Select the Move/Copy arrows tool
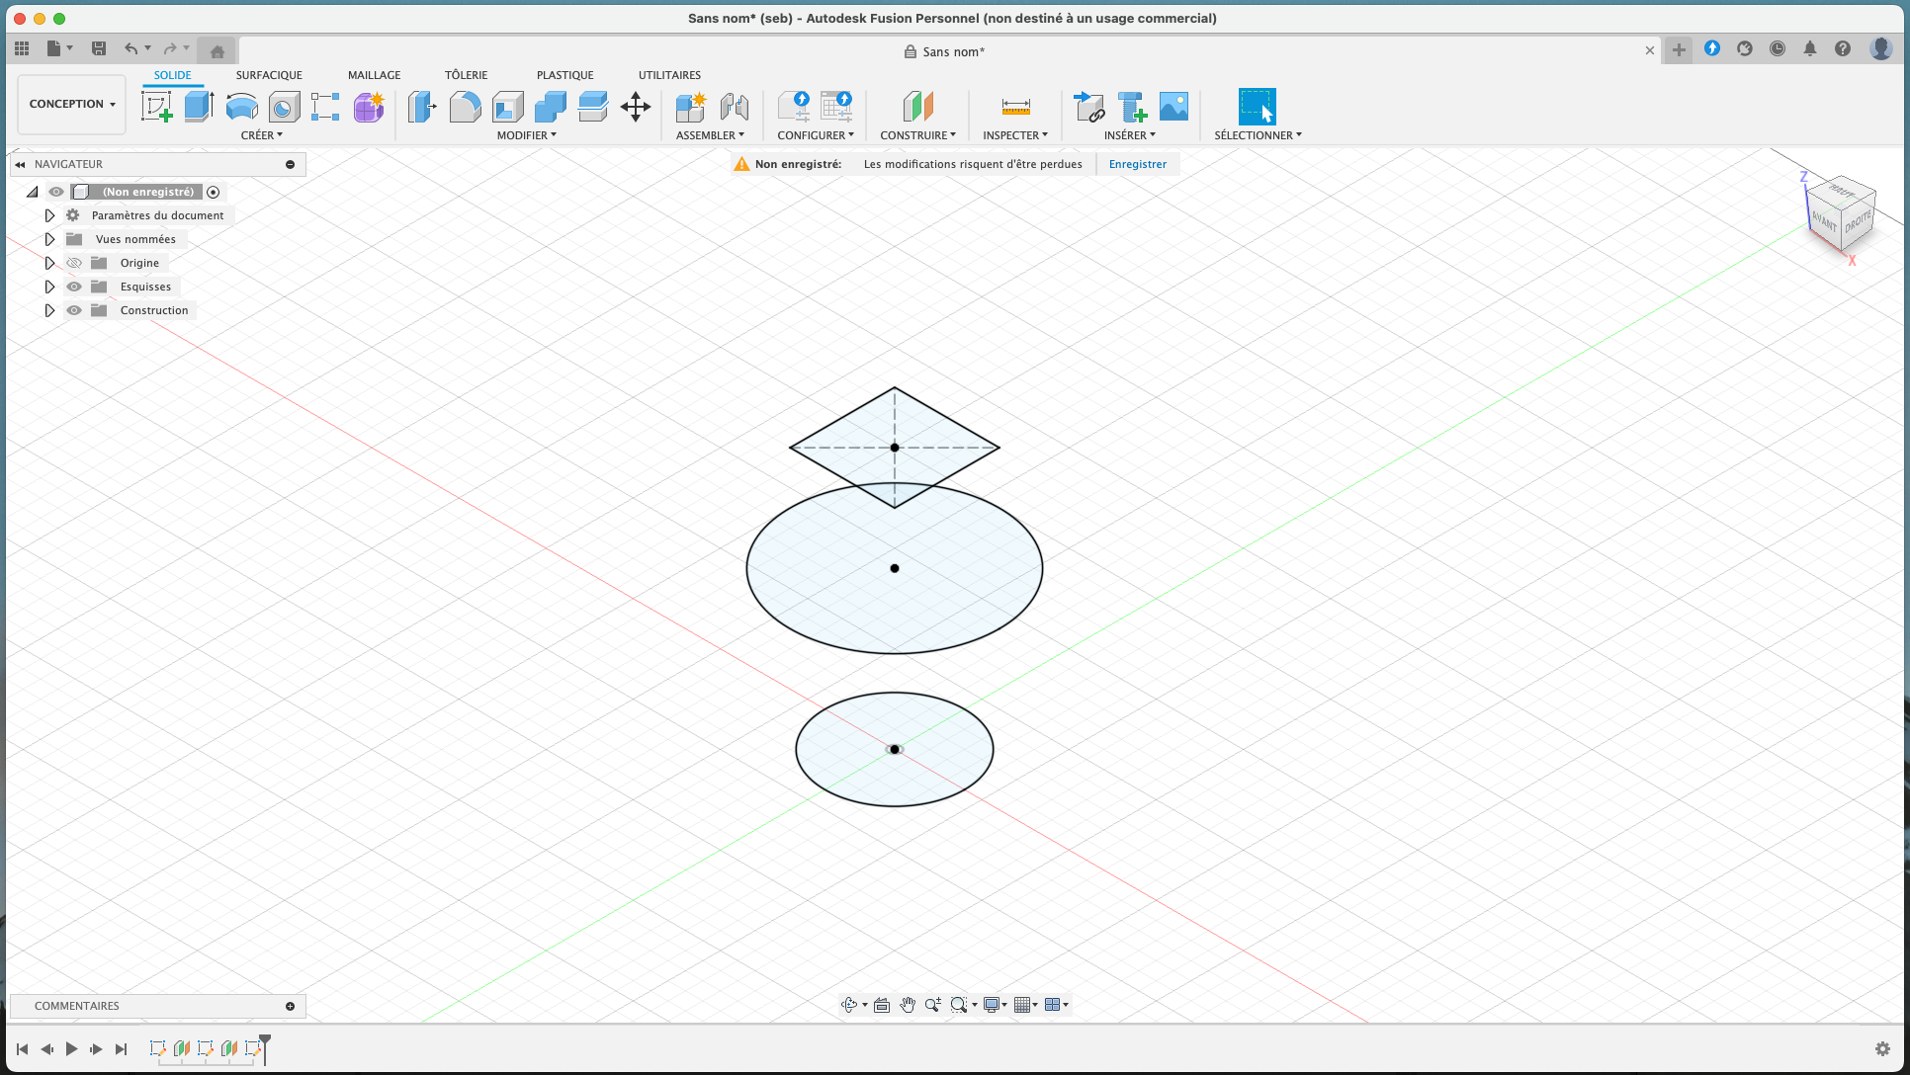 pyautogui.click(x=636, y=107)
